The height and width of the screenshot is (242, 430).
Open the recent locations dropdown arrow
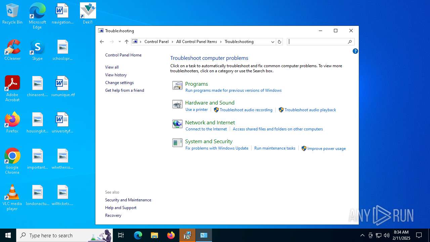click(120, 42)
